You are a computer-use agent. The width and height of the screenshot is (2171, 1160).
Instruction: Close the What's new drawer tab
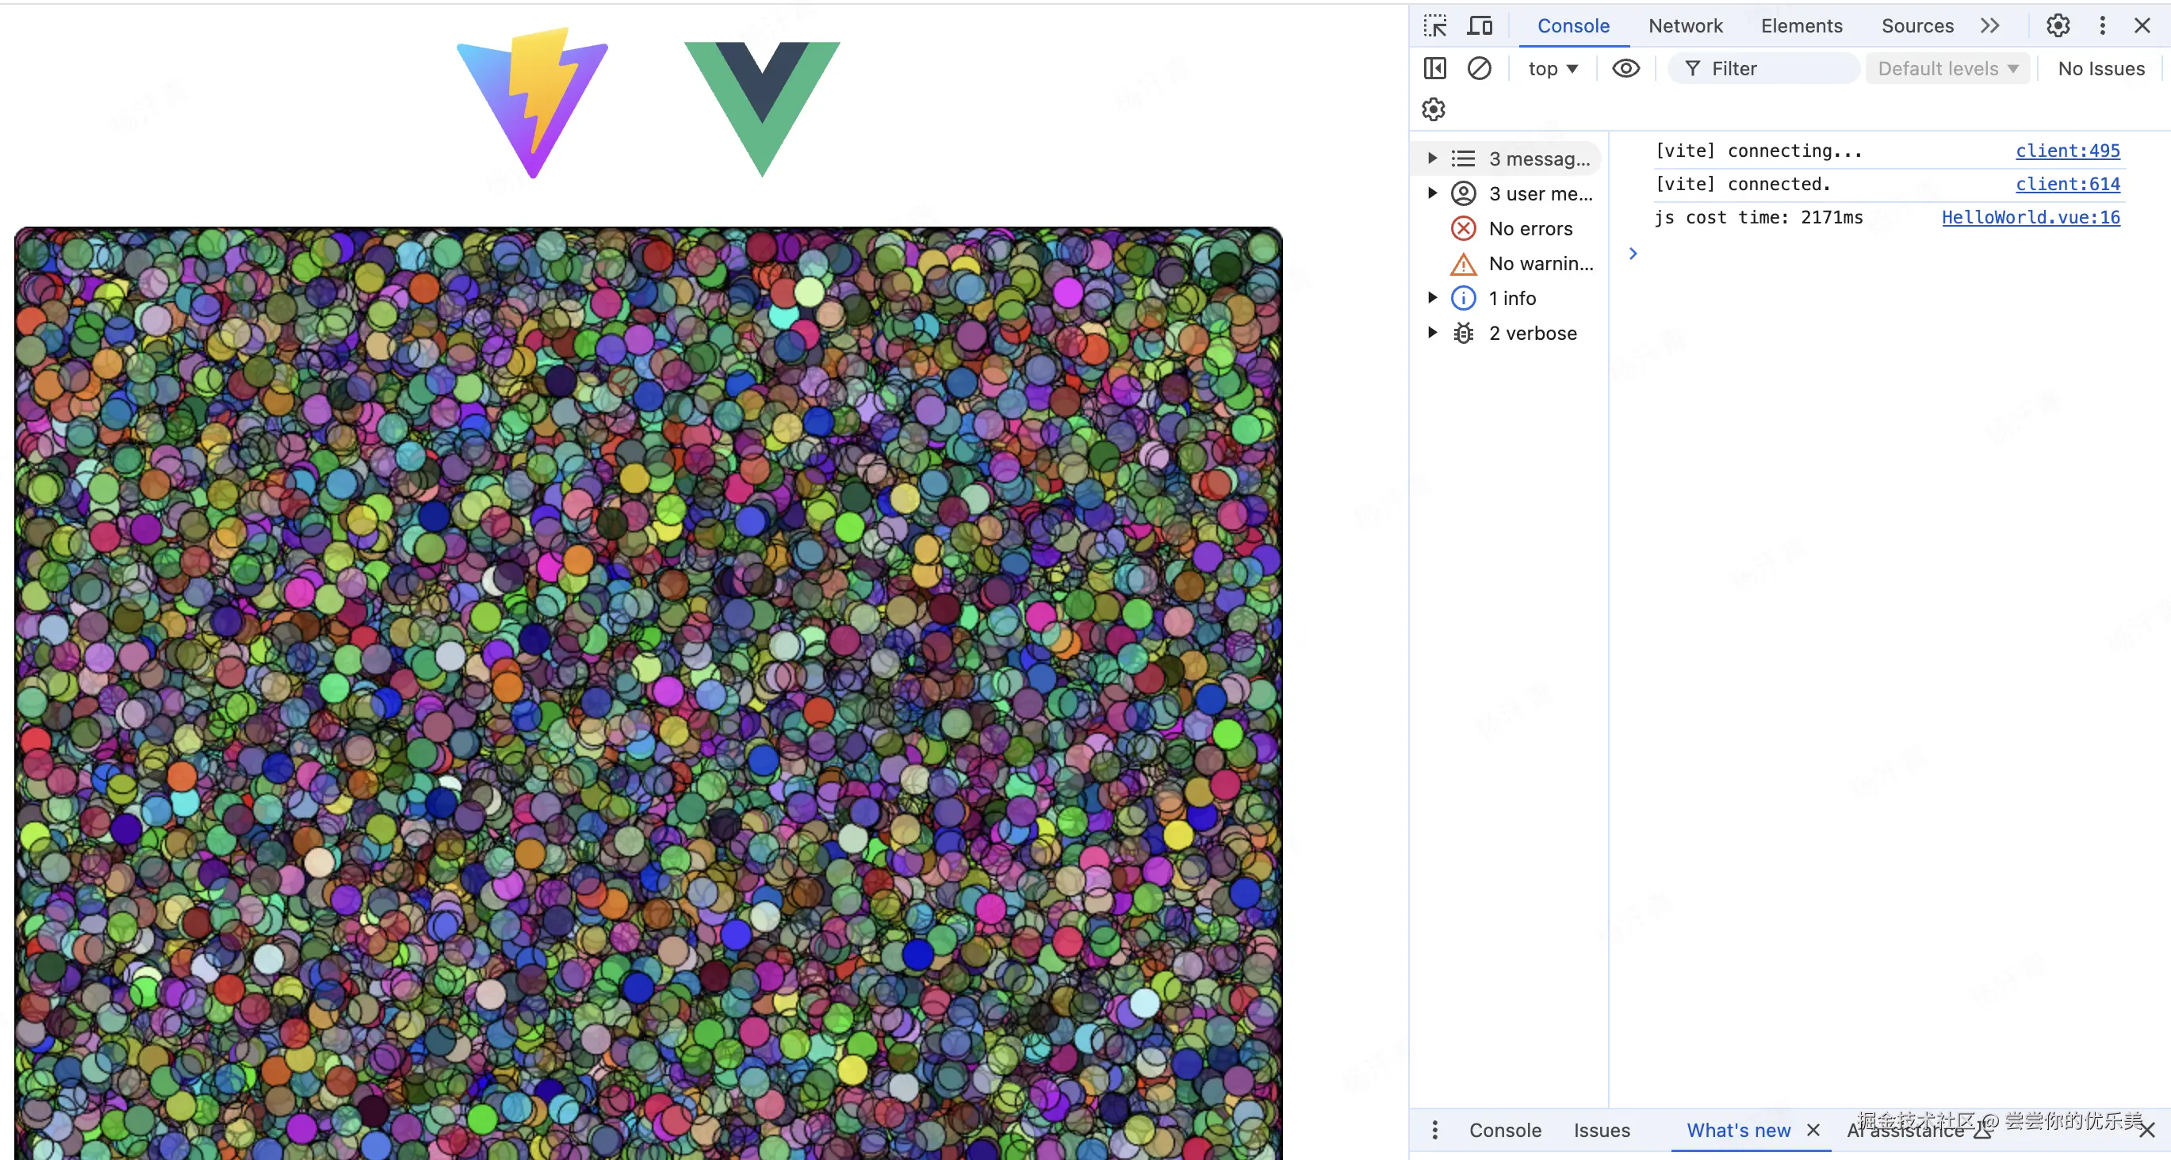coord(1813,1130)
